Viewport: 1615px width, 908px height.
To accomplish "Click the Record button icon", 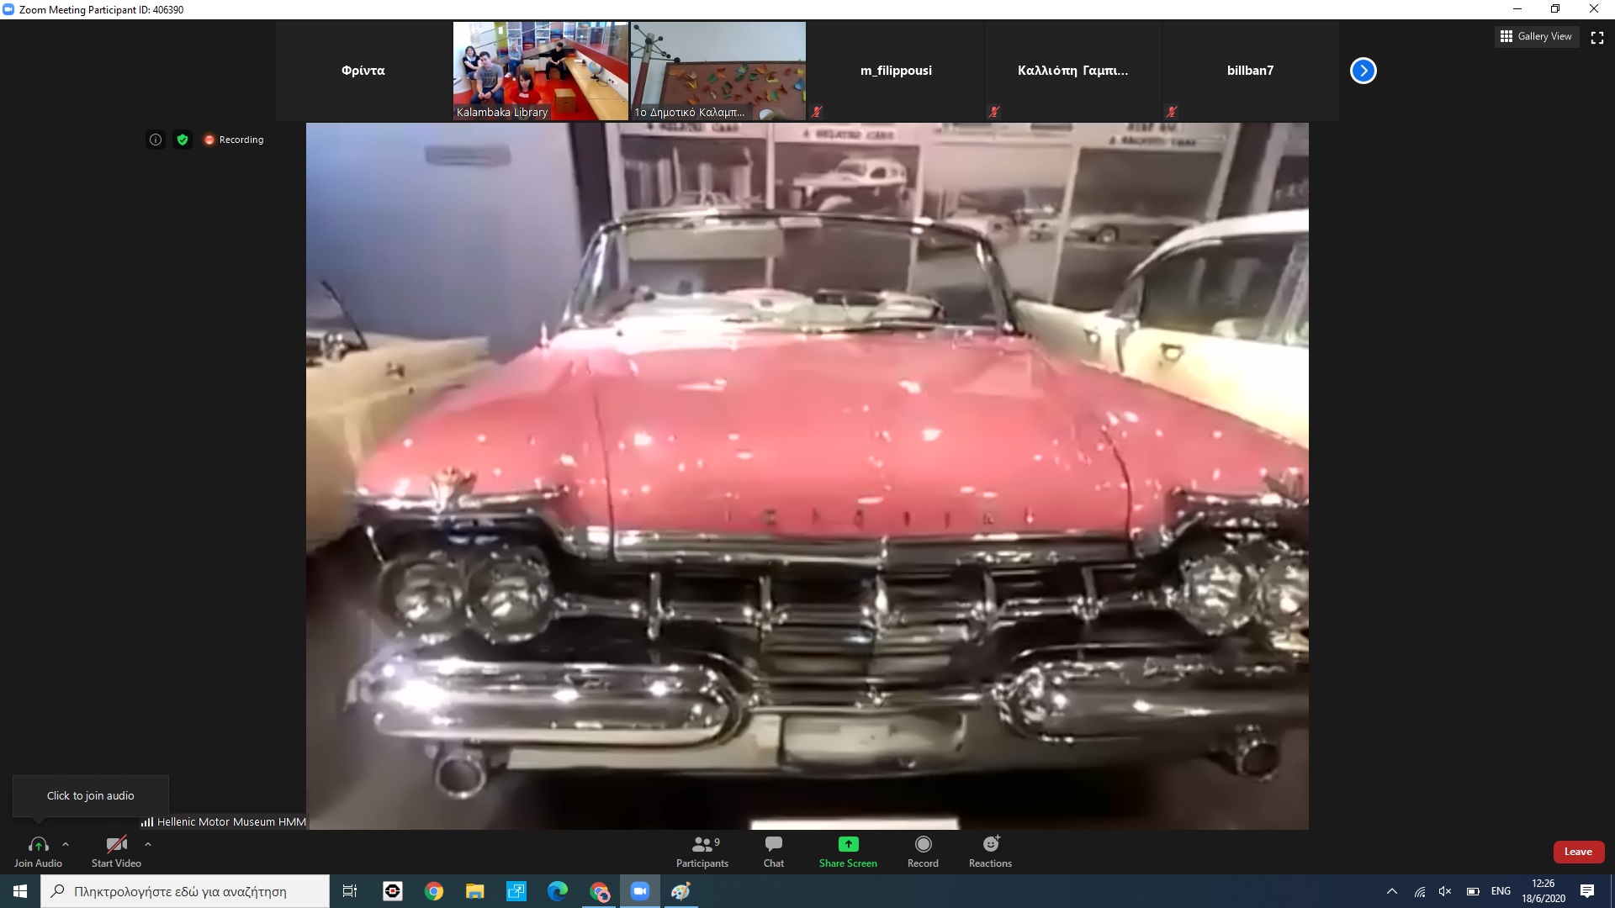I will pos(923,844).
